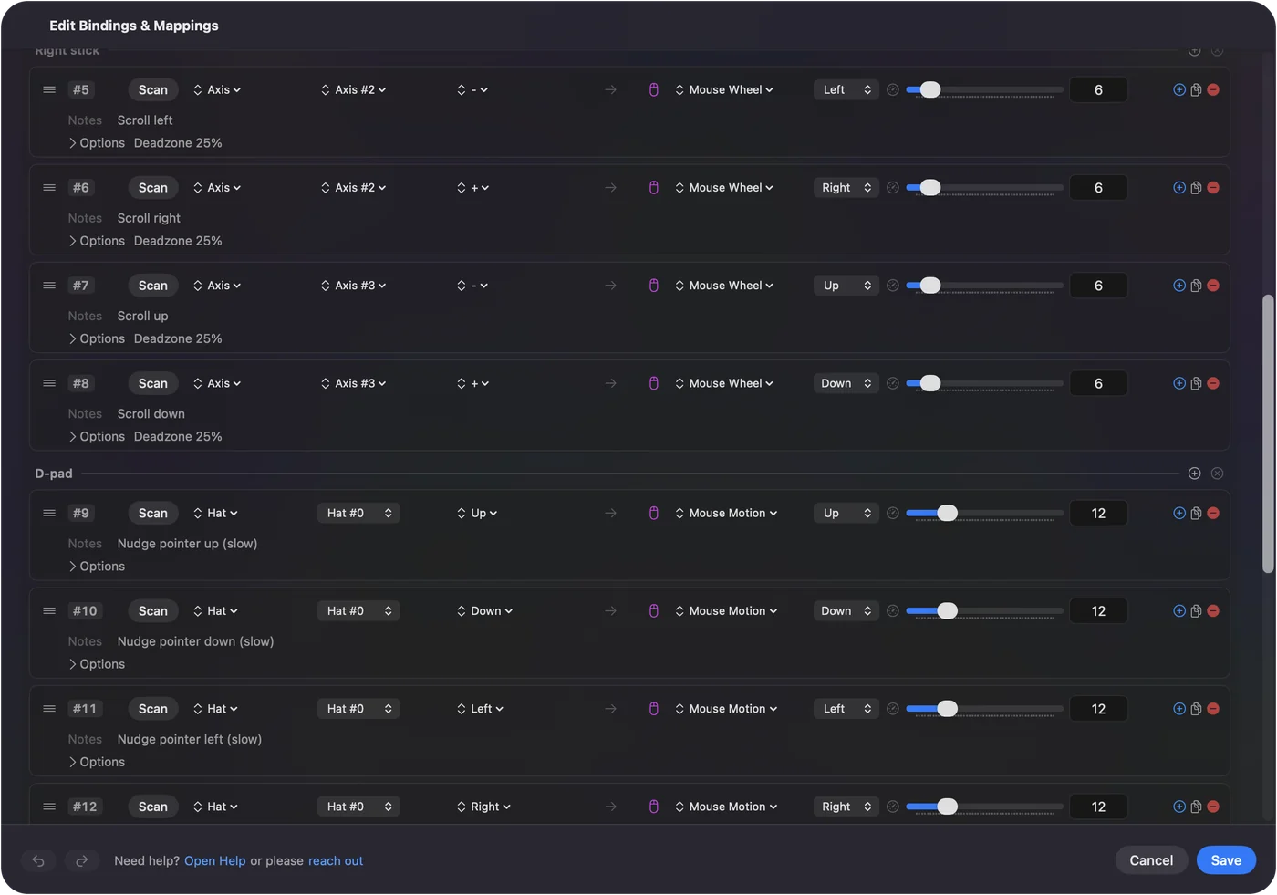Remove binding #7 with the red minus

tap(1213, 286)
